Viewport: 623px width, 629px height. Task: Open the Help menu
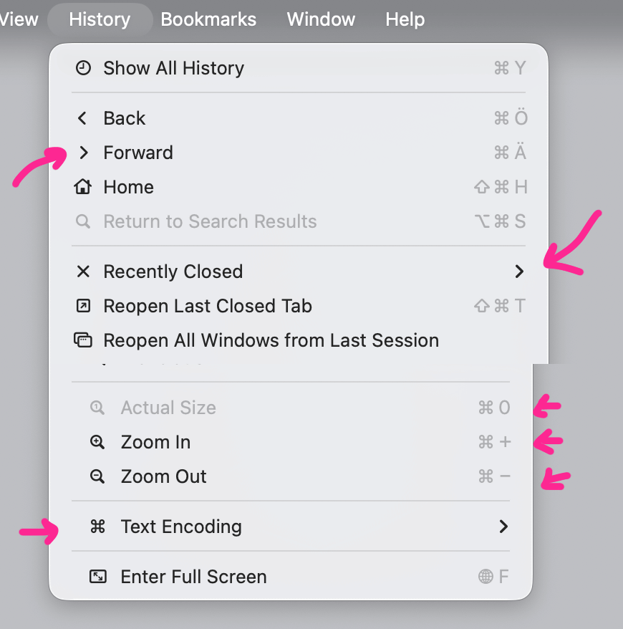tap(405, 19)
